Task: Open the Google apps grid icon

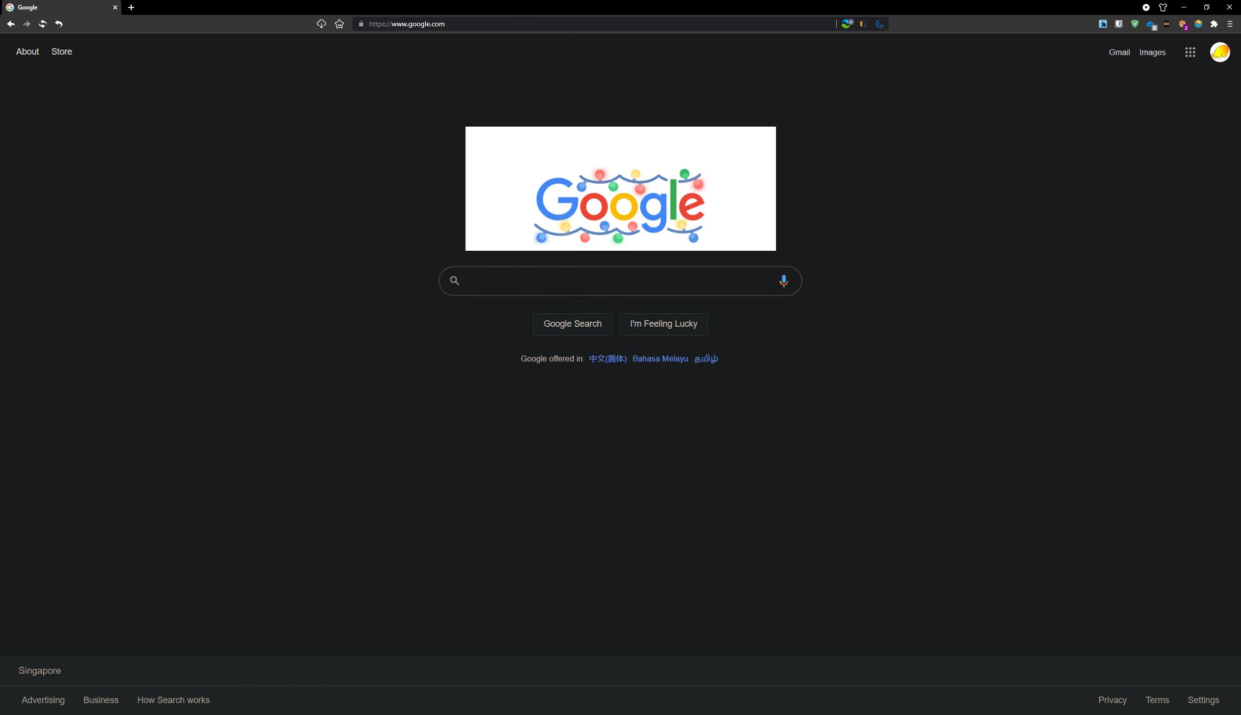Action: coord(1190,52)
